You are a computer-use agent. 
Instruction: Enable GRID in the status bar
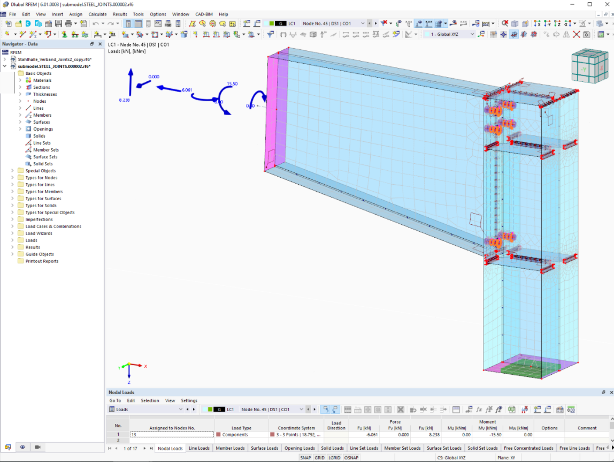click(x=320, y=458)
